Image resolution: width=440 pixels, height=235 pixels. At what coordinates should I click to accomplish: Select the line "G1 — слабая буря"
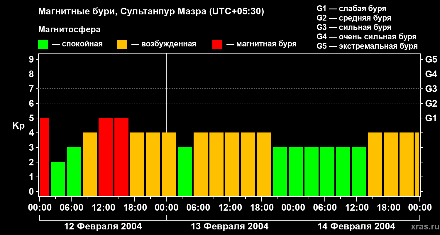351,9
